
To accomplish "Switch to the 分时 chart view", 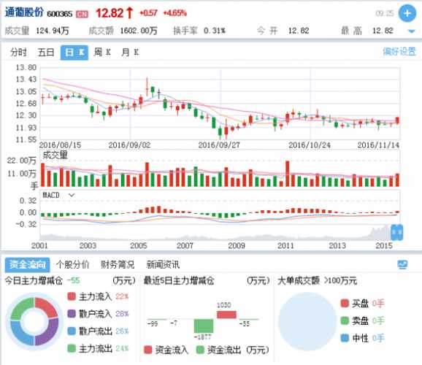I will point(18,53).
